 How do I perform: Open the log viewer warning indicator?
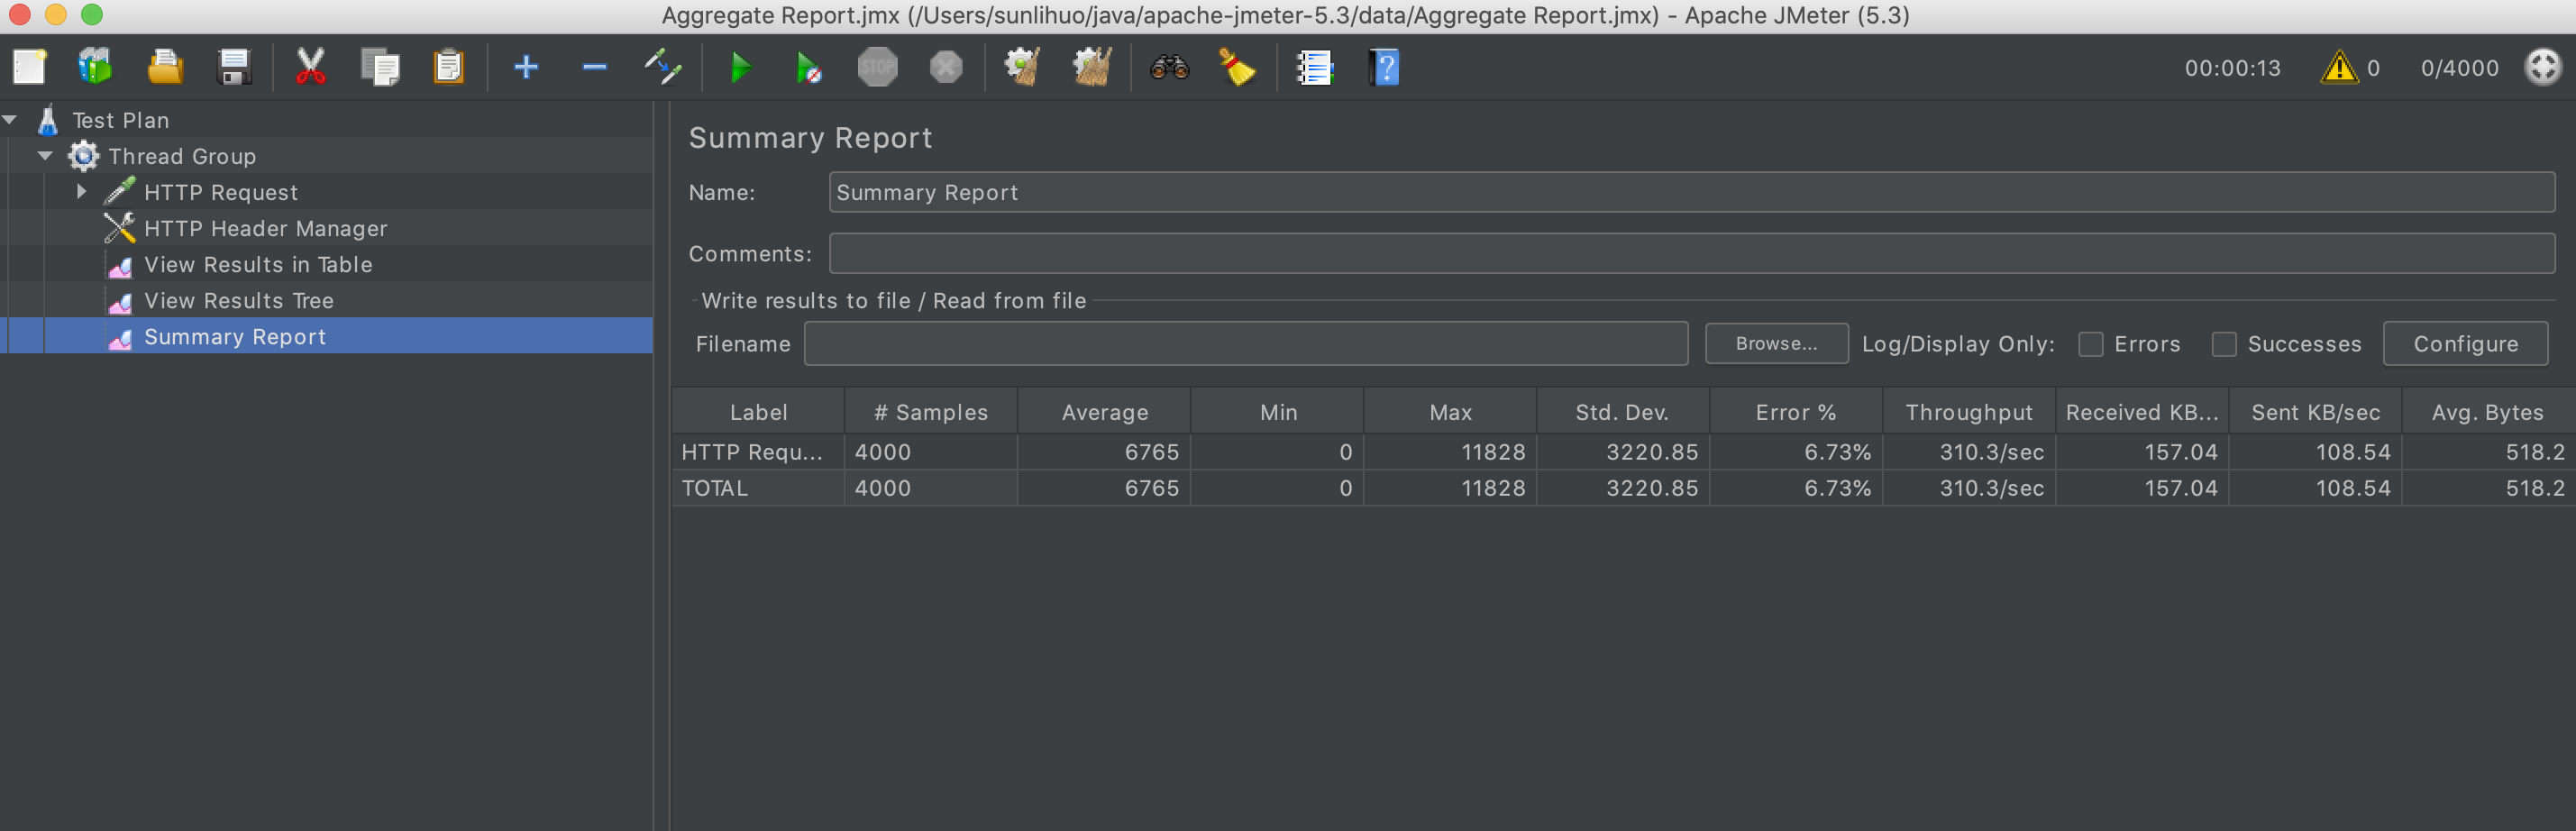2339,67
